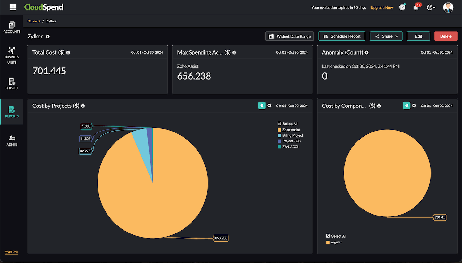Expand the help menu dropdown
Screen dimensions: 462x263
coord(431,8)
